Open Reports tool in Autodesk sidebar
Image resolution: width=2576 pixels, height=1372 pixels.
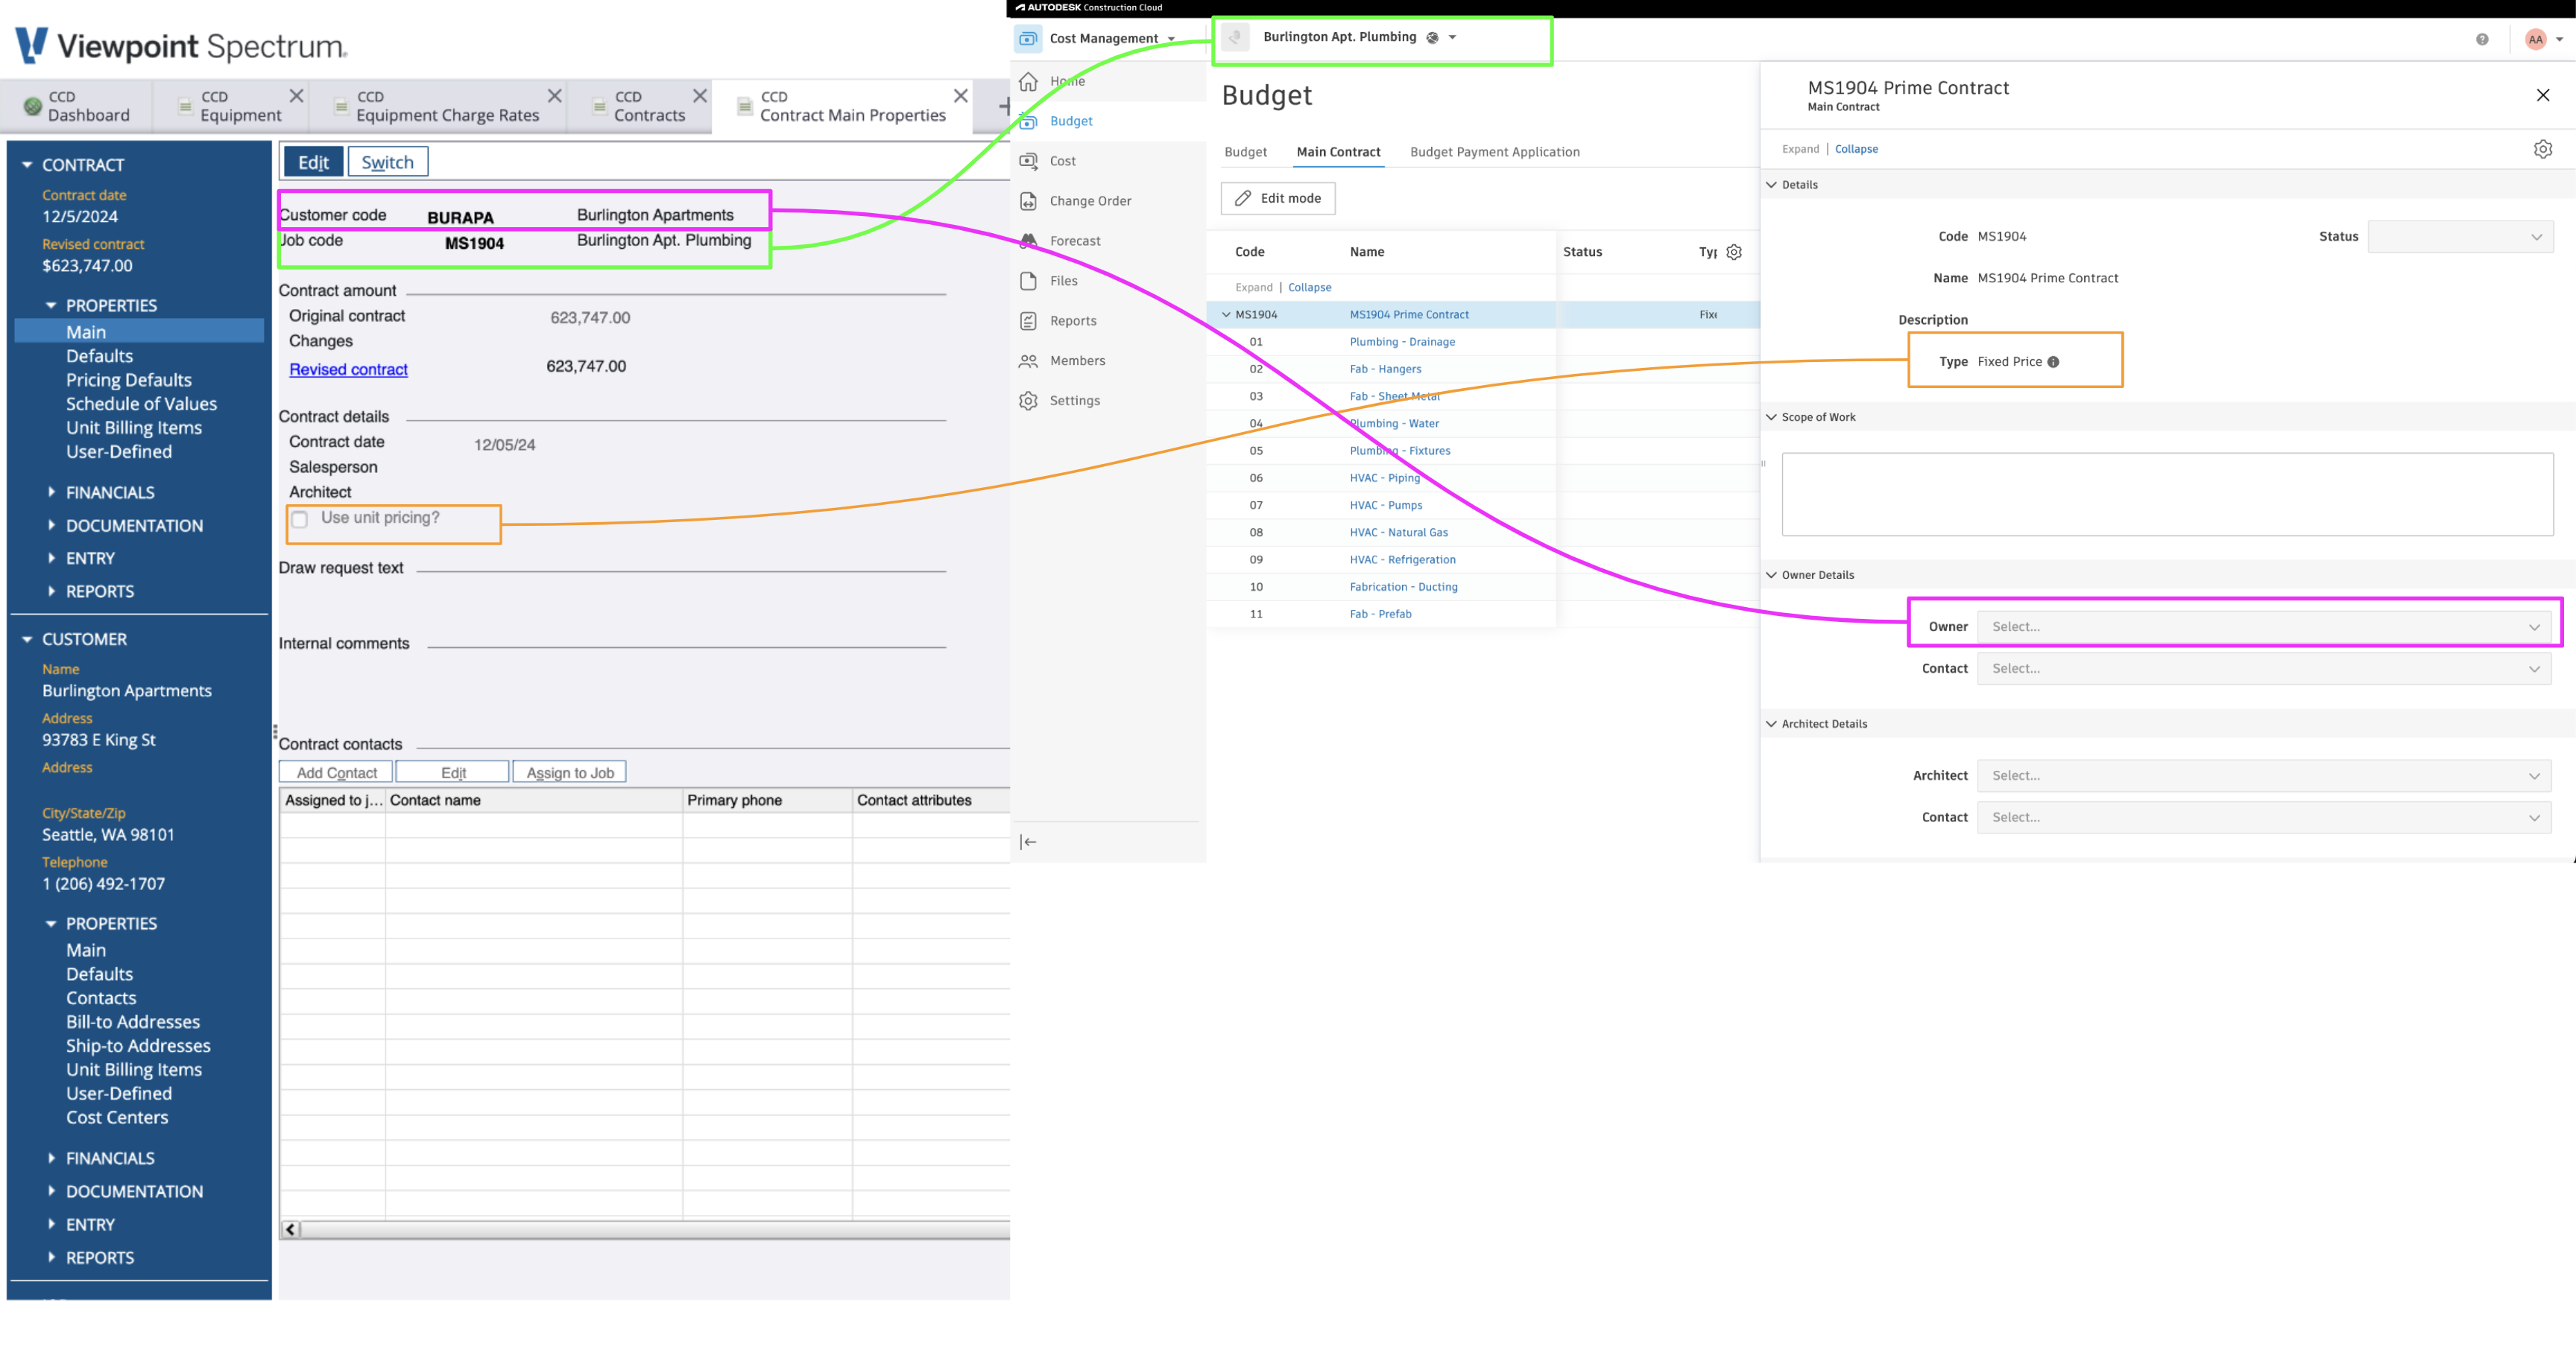coord(1072,321)
